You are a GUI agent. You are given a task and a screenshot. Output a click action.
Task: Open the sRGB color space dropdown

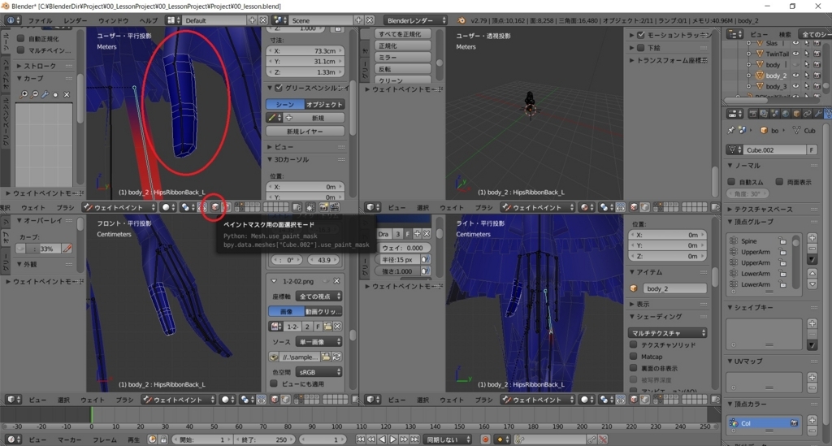(318, 372)
